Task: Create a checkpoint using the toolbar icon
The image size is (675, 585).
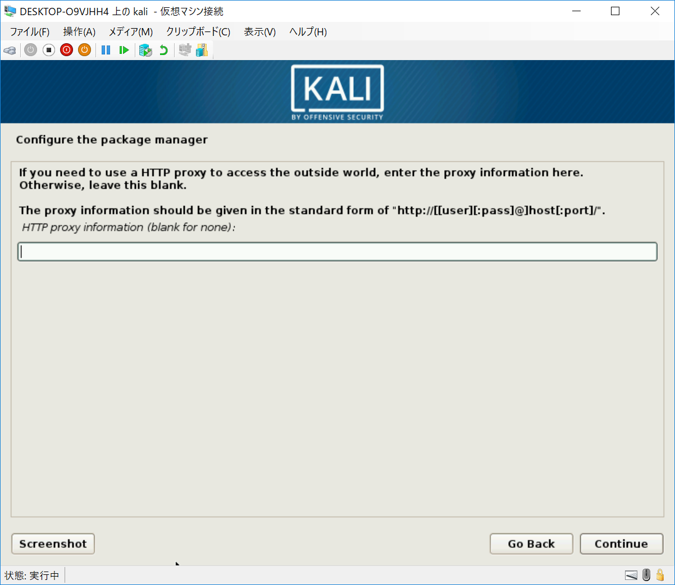Action: pyautogui.click(x=145, y=51)
